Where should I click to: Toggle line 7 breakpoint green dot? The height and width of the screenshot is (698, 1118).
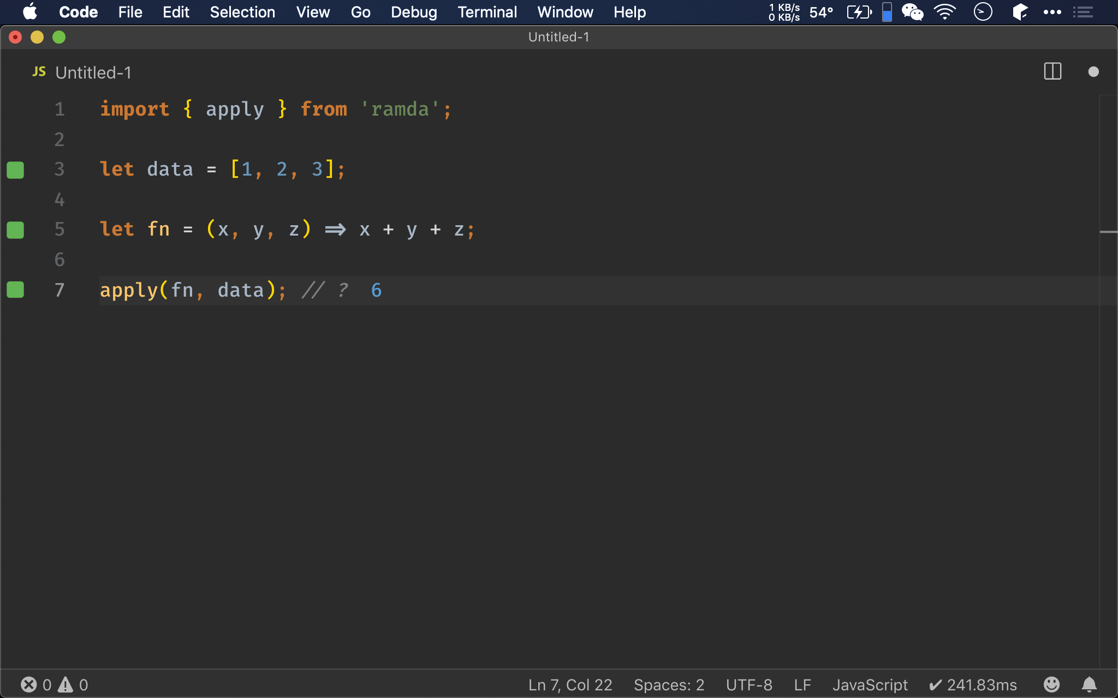16,288
